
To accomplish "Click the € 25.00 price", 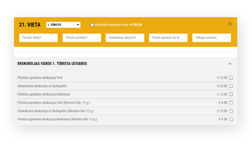I will coord(222,86).
